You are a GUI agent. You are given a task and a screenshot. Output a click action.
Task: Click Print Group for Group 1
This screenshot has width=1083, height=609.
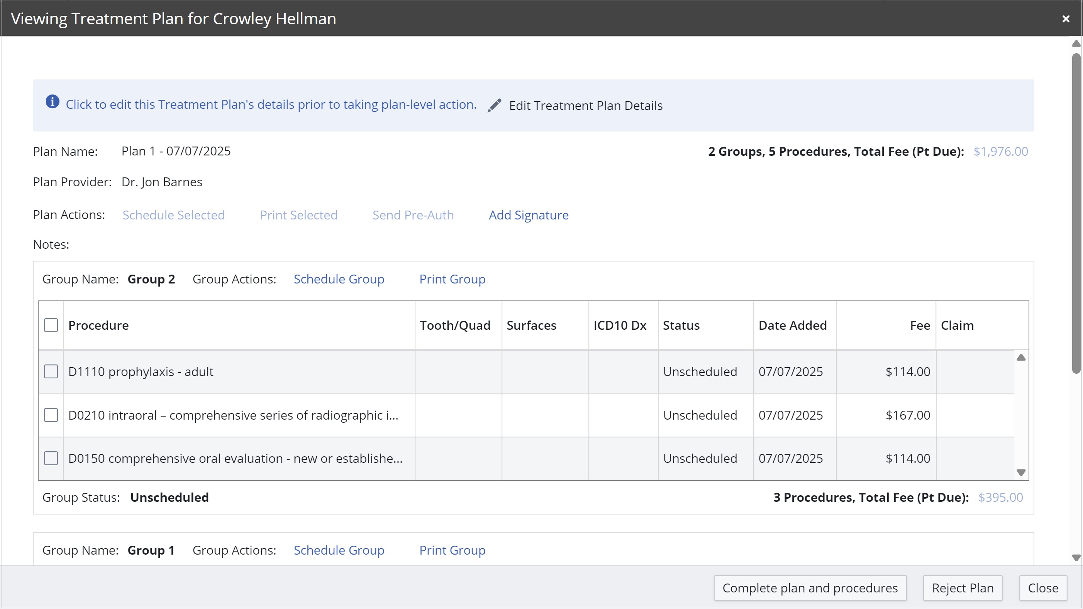point(453,550)
